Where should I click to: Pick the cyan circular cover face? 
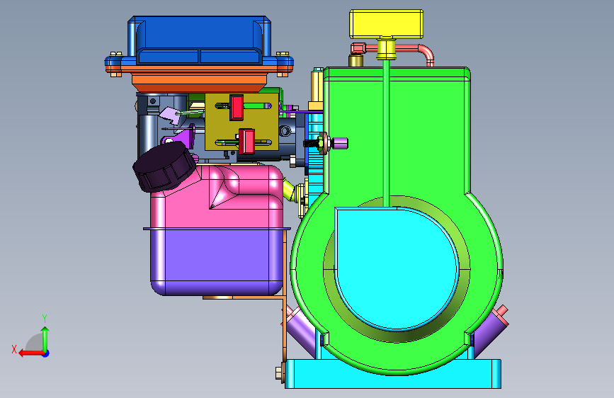(397, 268)
